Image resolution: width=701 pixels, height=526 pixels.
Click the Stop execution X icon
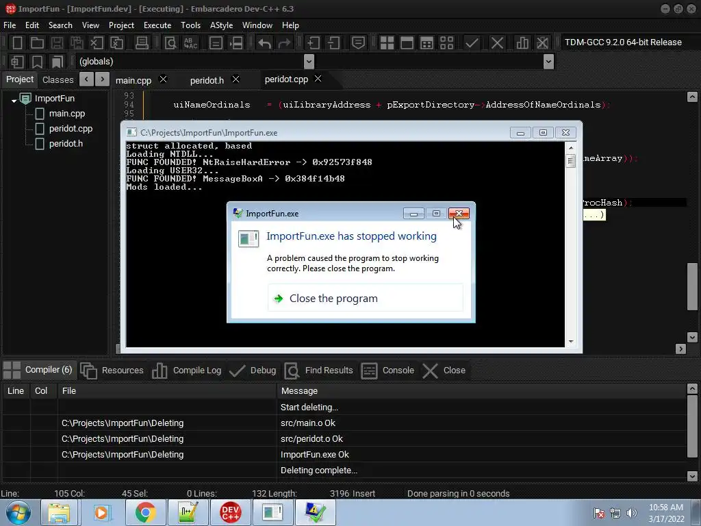click(497, 43)
